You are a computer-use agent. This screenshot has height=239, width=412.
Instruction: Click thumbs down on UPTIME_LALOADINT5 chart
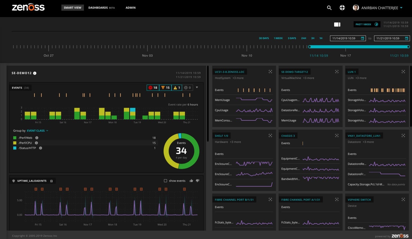[x=197, y=181]
